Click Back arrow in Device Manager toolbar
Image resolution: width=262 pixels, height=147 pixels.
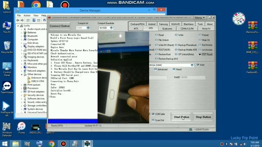tap(18, 20)
